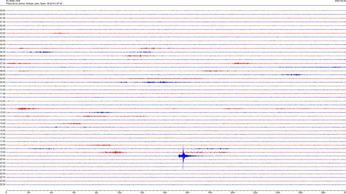Click the 6m tick label on the axis

74,193
